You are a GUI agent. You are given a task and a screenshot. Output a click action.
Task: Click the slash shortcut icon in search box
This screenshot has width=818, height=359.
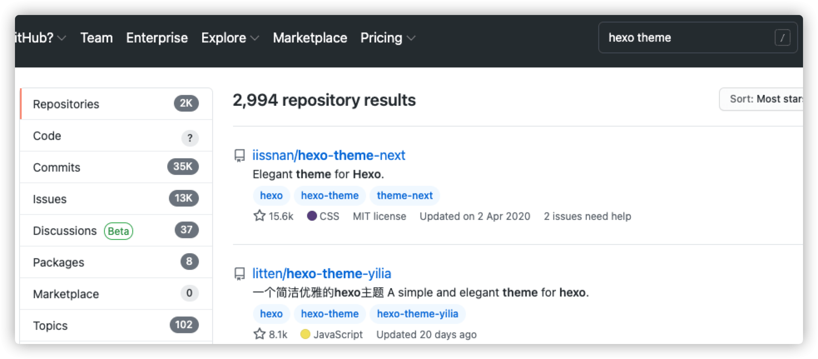point(782,38)
